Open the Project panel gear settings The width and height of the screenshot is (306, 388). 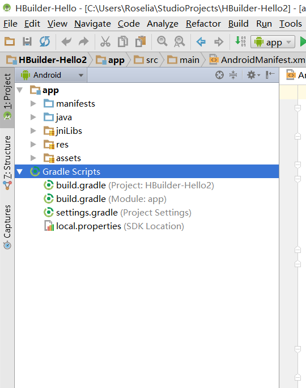pos(254,75)
